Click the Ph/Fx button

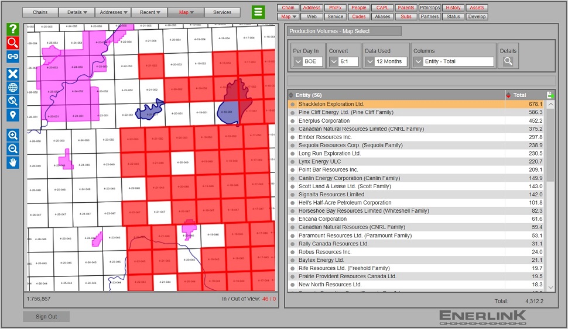point(336,8)
